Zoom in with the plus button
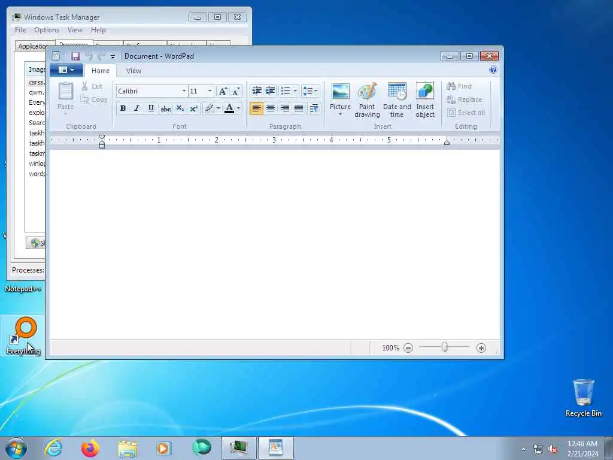This screenshot has width=613, height=460. (481, 348)
